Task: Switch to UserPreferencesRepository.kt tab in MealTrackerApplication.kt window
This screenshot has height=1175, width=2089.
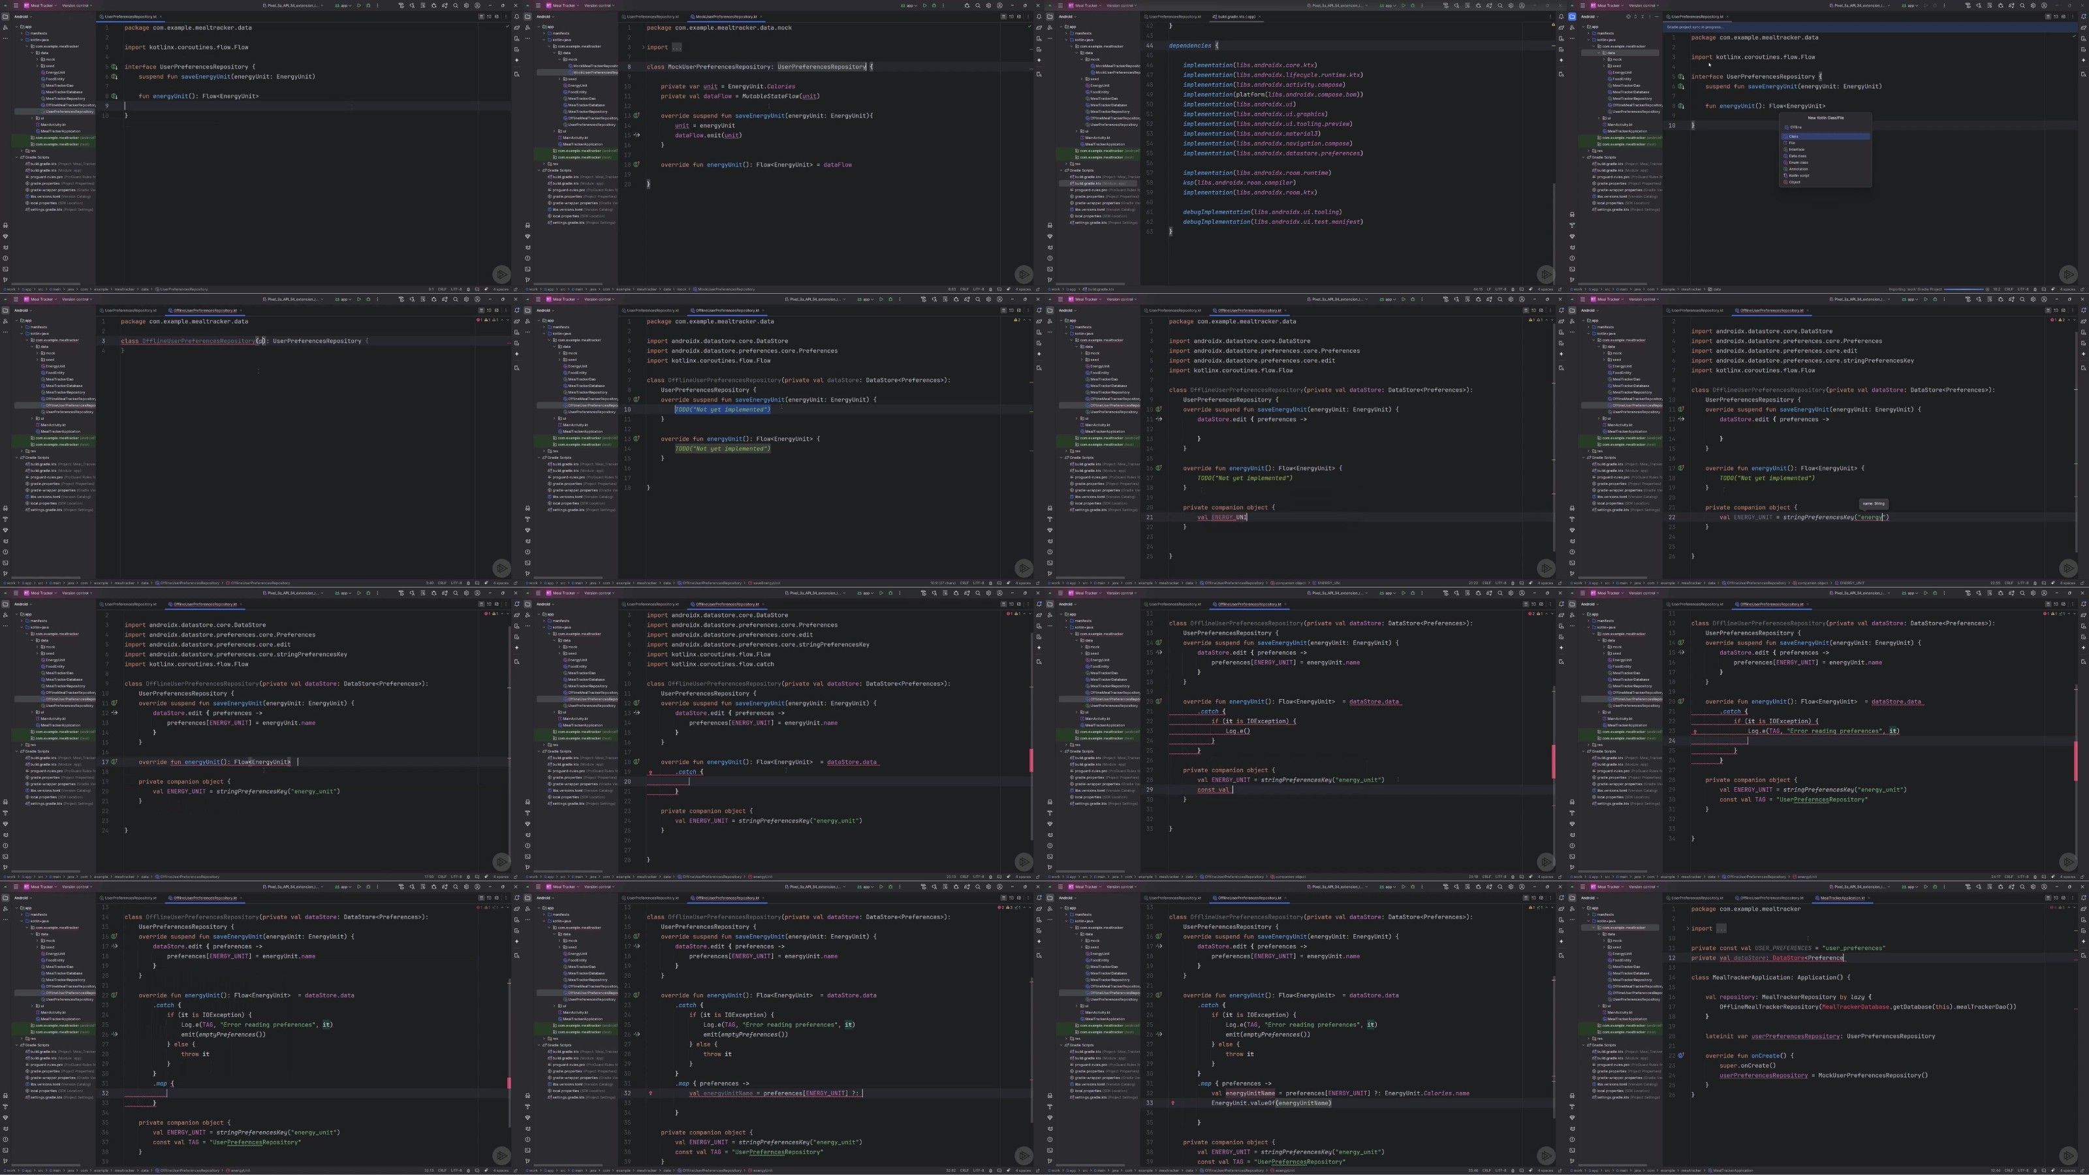Action: pyautogui.click(x=1695, y=898)
